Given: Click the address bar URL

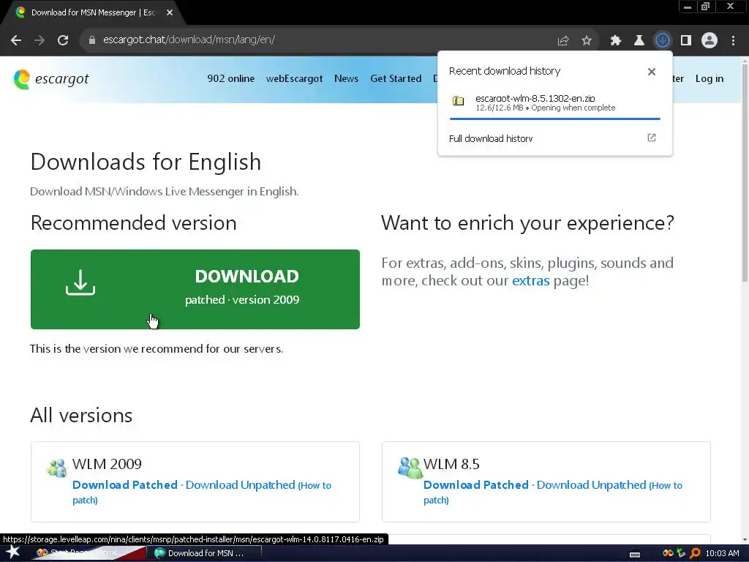Looking at the screenshot, I should pos(189,40).
